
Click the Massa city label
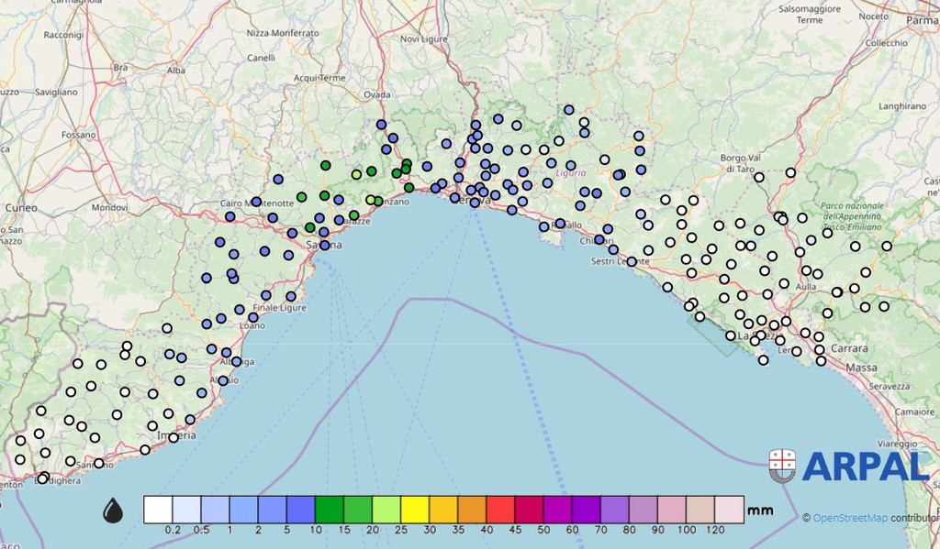[x=862, y=367]
